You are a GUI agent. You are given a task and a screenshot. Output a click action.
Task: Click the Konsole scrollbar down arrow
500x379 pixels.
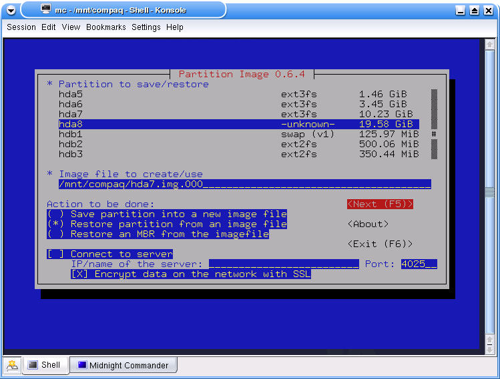(489, 350)
